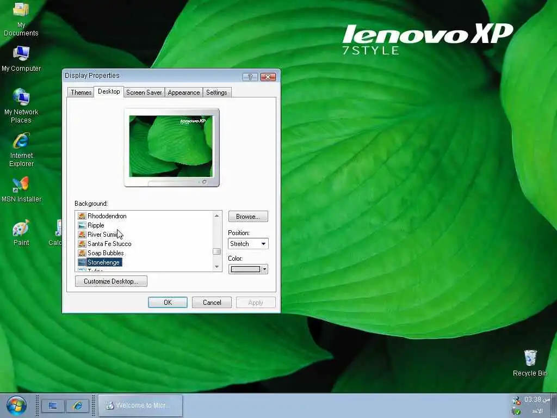Switch to the Themes tab
Screen dimensions: 557x418
point(81,93)
